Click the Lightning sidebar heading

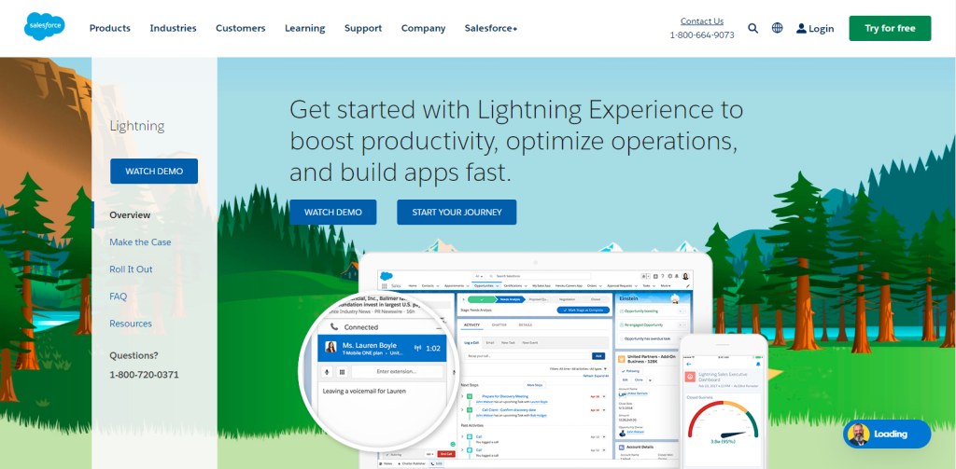tap(137, 127)
